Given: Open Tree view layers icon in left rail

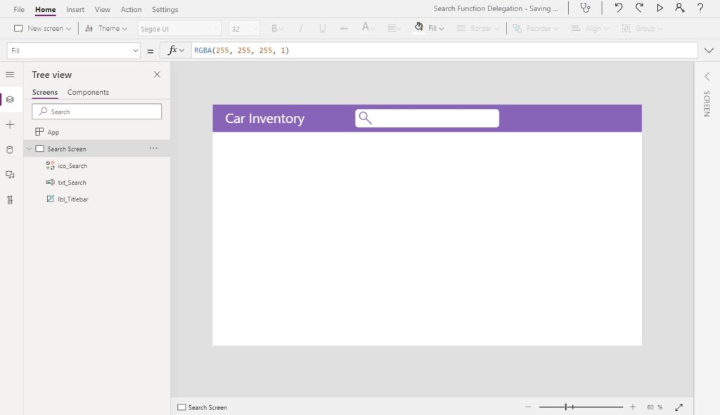Looking at the screenshot, I should pyautogui.click(x=10, y=100).
